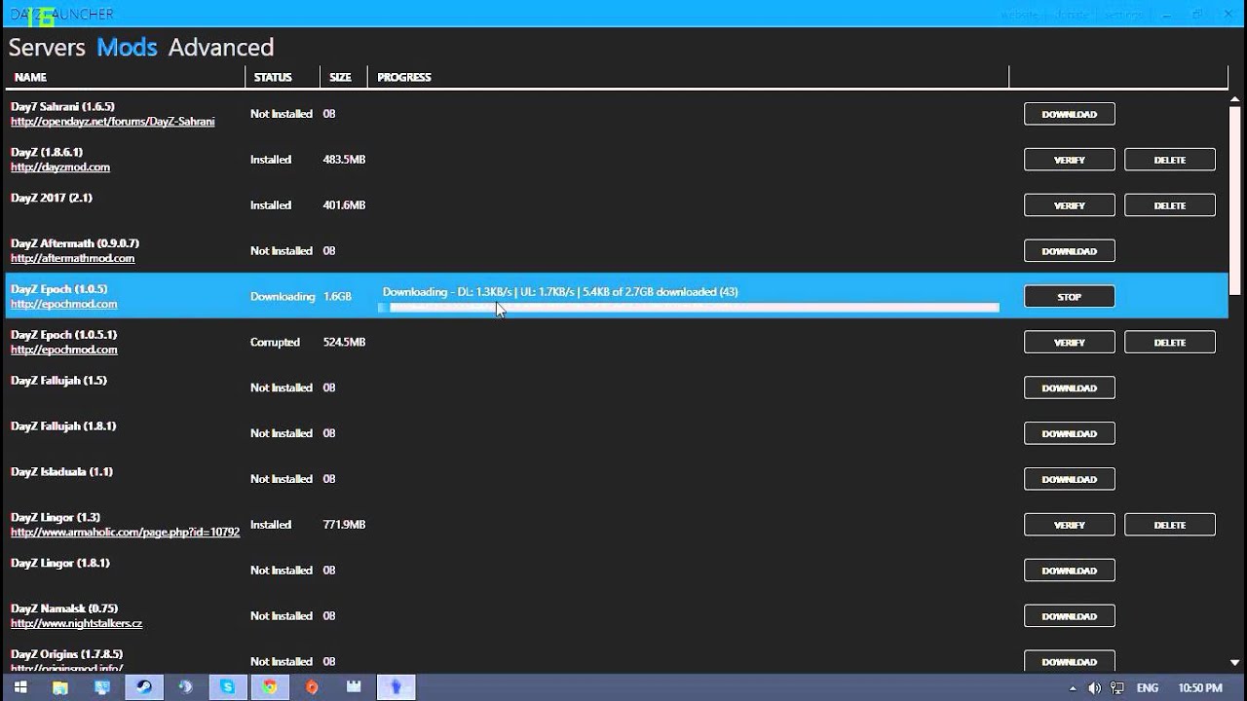Click the 483.5MB size value
Image resolution: width=1247 pixels, height=701 pixels.
(344, 160)
